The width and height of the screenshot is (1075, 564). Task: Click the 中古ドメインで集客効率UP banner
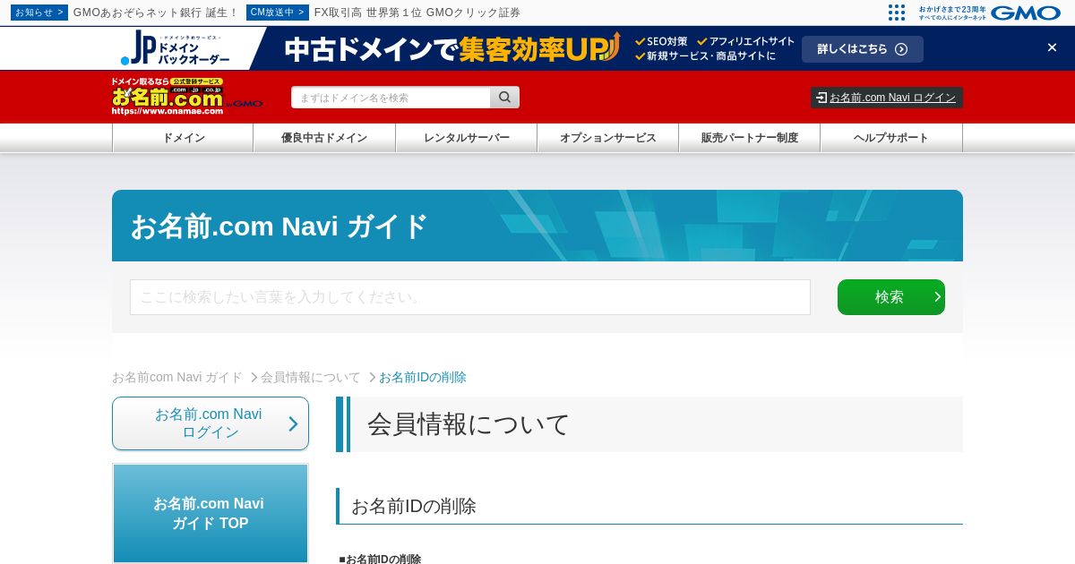(451, 48)
